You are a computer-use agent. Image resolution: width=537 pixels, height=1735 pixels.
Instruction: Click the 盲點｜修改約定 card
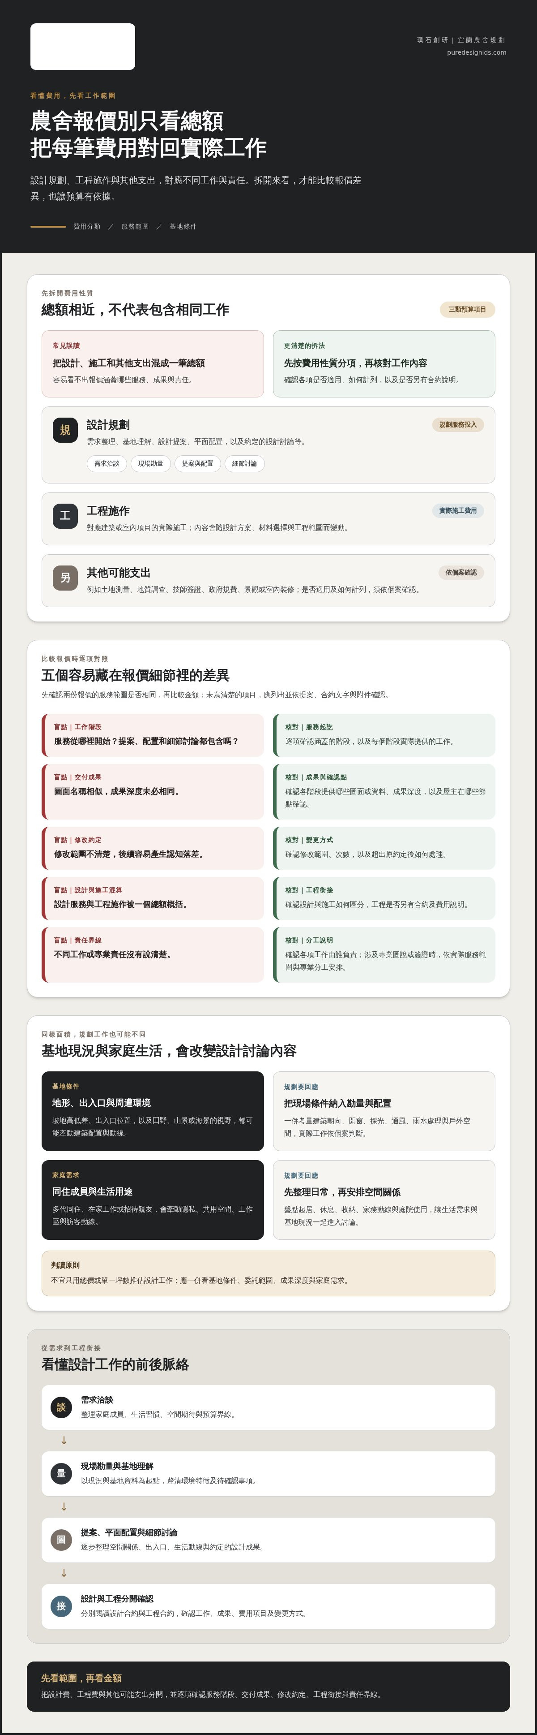pos(153,848)
